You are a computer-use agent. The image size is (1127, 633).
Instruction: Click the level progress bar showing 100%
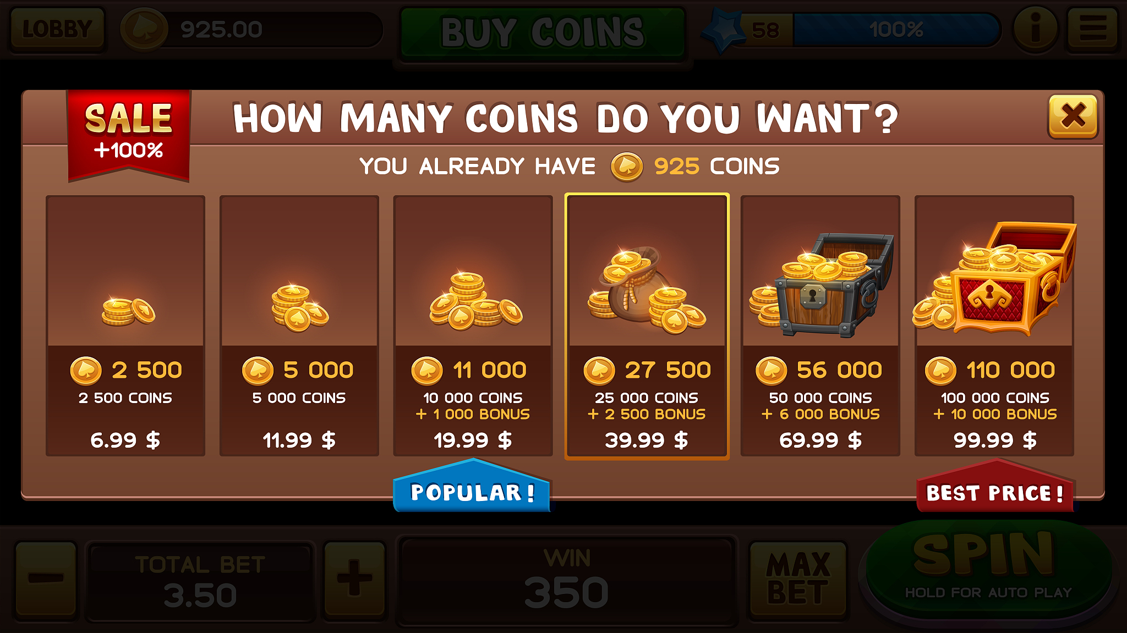pos(896,30)
